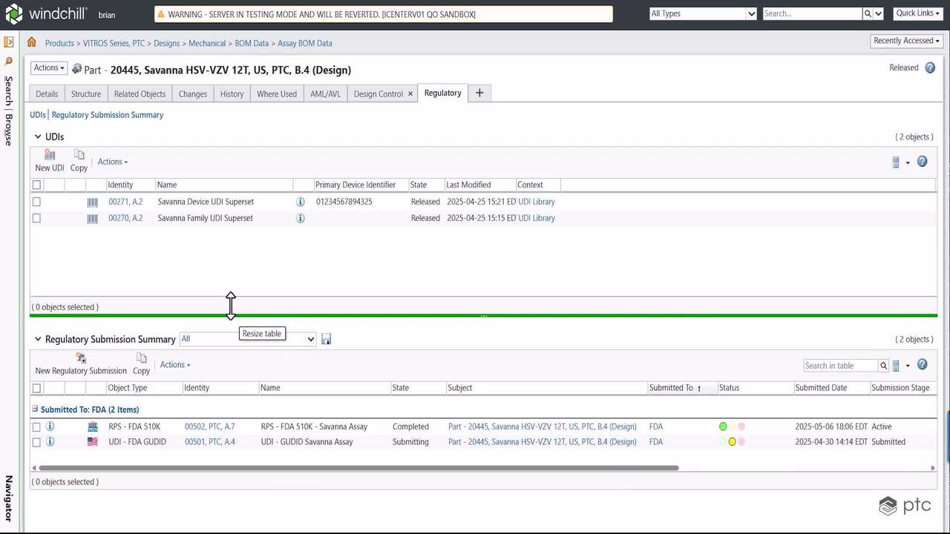950x534 pixels.
Task: Open the 00502, PTC, A.7 submission link
Action: pos(209,426)
